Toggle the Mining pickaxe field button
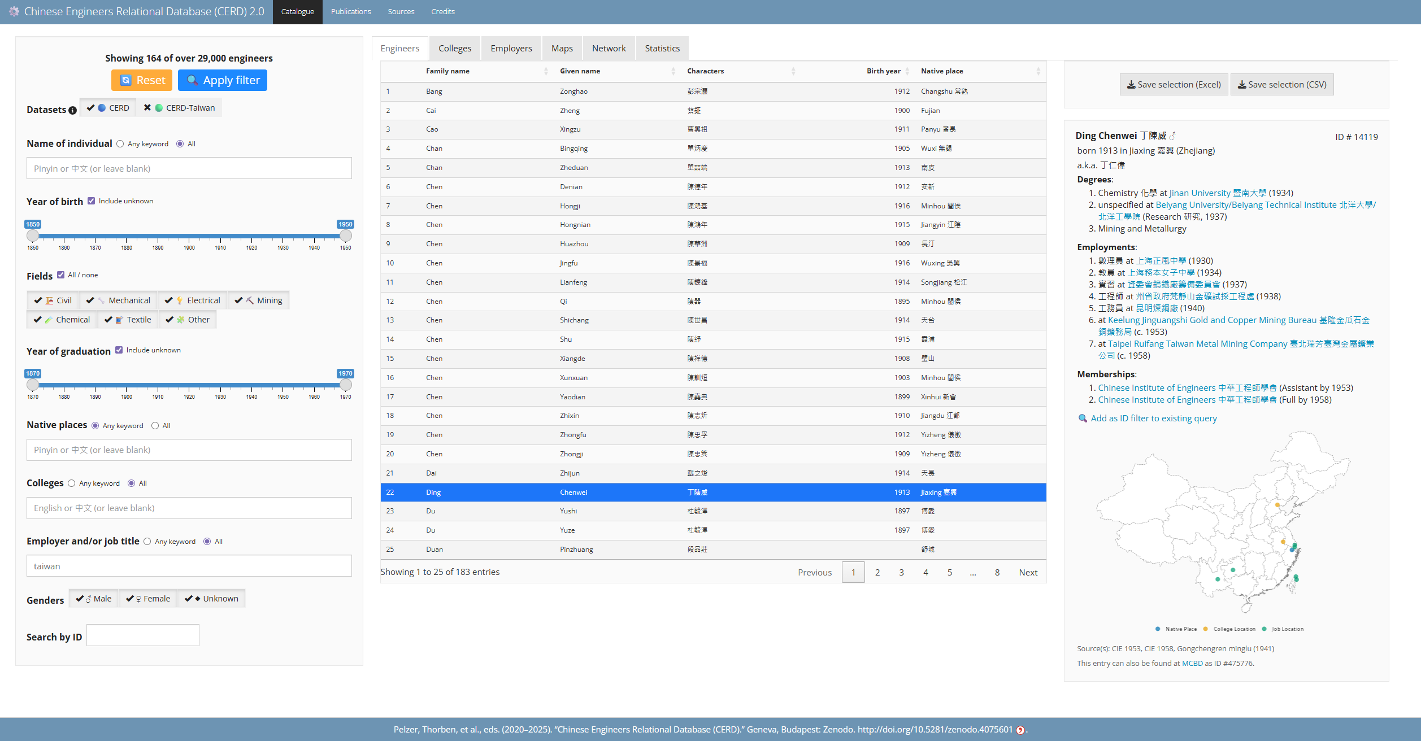This screenshot has width=1421, height=741. [x=259, y=300]
